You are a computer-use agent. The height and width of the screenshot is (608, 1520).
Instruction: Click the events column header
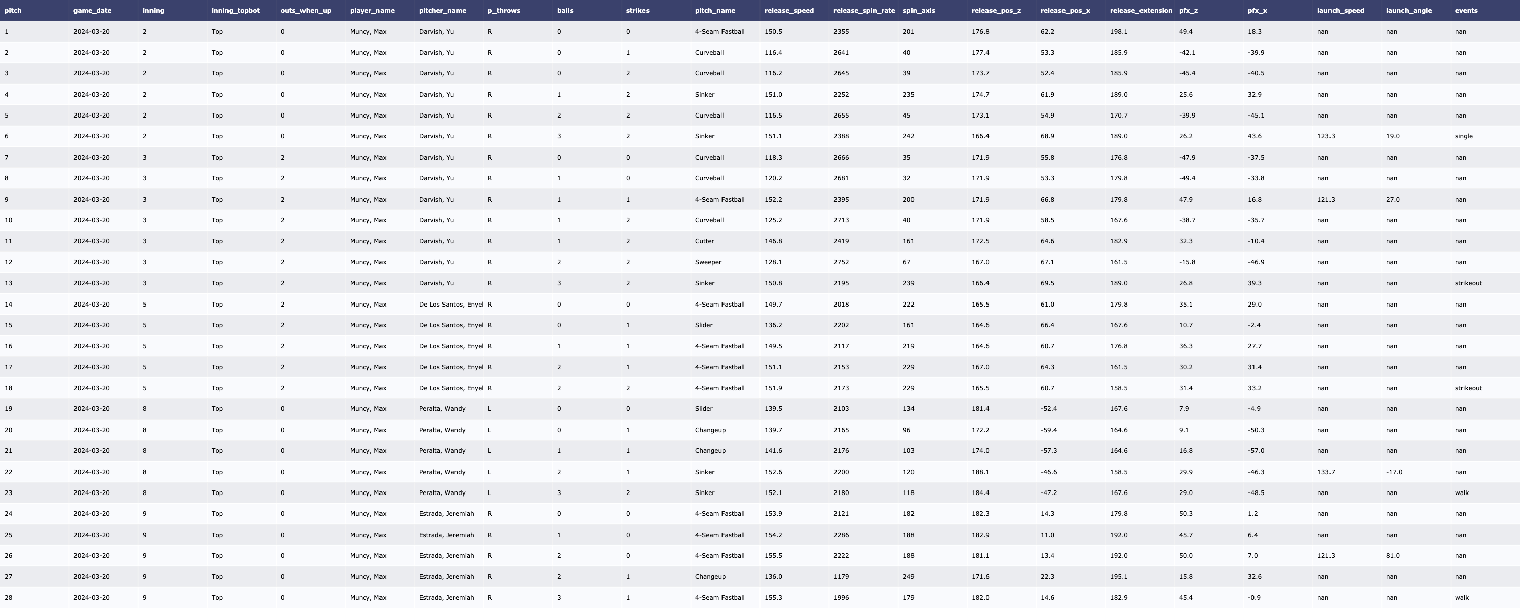point(1466,11)
